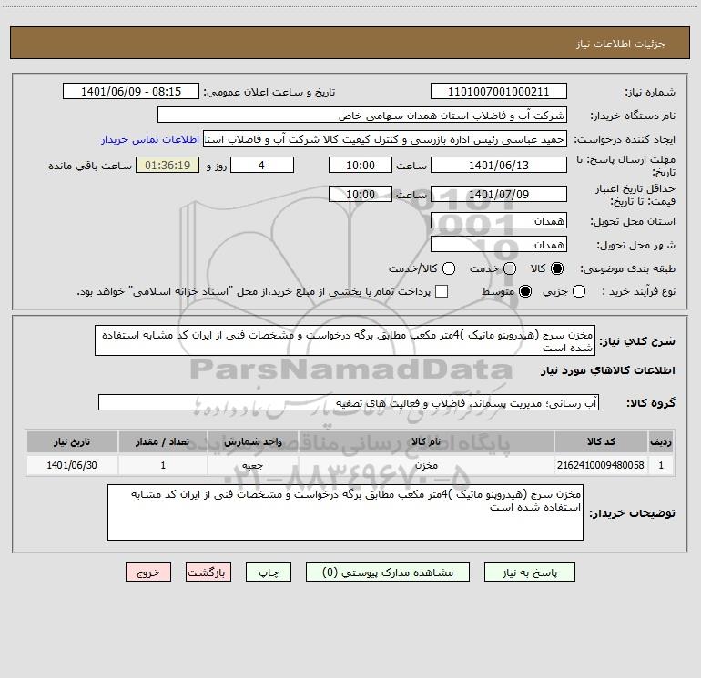The image size is (701, 678).
Task: Click product code cell 2162410009480058
Action: tap(601, 465)
